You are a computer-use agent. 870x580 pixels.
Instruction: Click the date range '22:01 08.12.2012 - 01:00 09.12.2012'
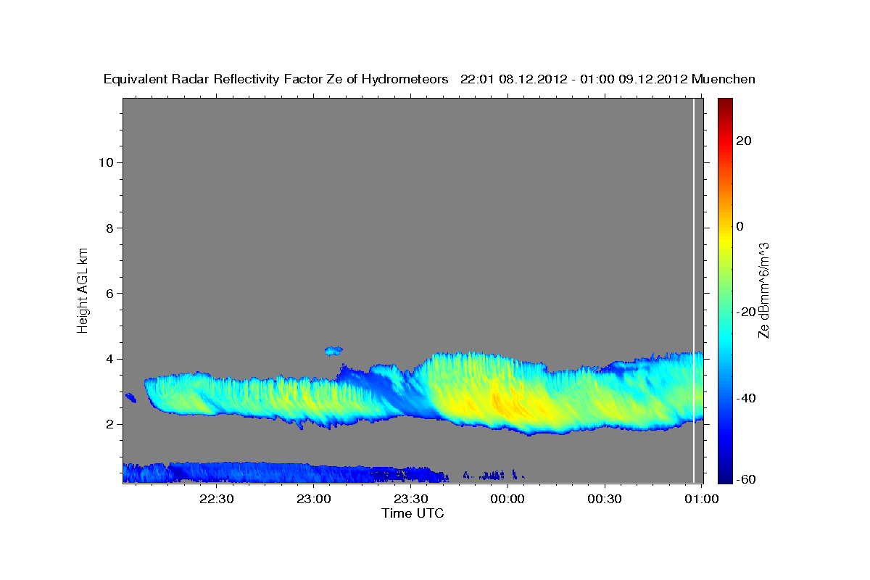click(573, 80)
